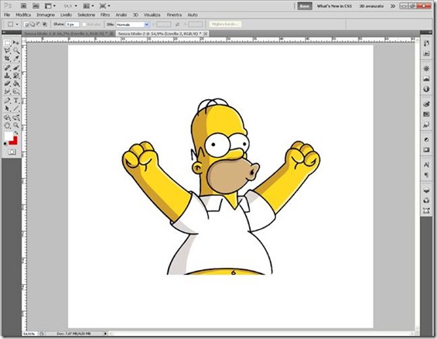Select the Eraser tool
437x339 pixels.
pos(7,84)
